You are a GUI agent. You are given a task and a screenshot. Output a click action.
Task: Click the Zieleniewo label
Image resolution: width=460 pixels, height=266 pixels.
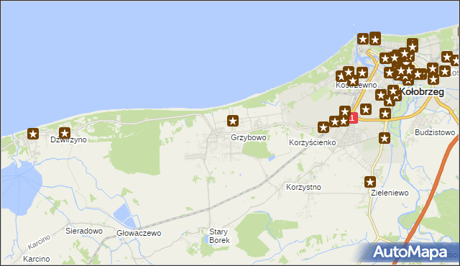click(390, 193)
